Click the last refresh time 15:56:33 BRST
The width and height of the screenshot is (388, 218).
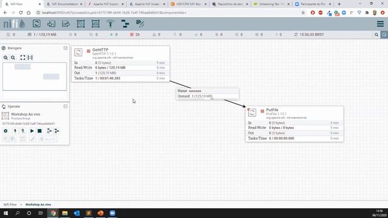(x=309, y=35)
